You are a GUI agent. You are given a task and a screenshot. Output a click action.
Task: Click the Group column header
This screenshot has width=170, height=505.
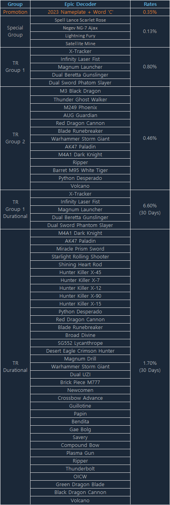(x=15, y=4)
